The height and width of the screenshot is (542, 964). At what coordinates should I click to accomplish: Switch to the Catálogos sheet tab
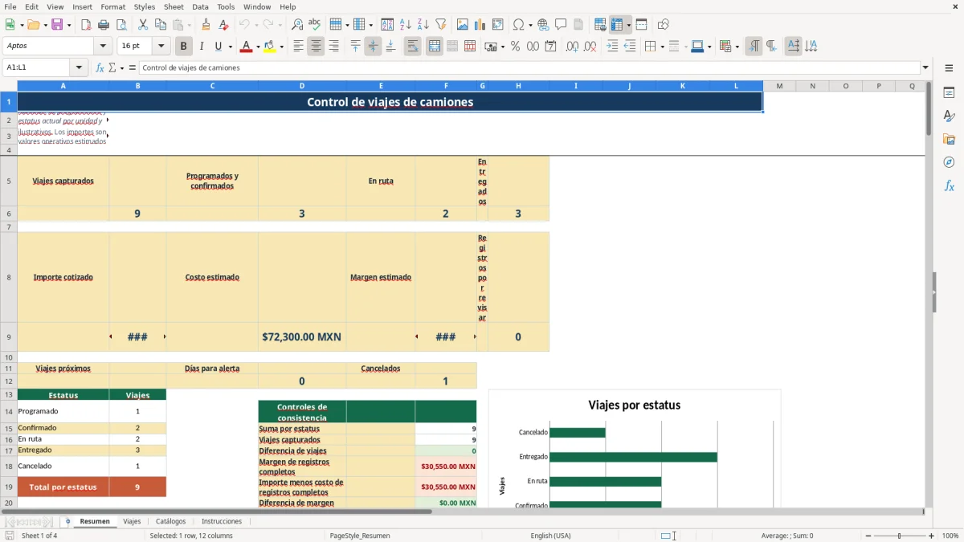[171, 521]
